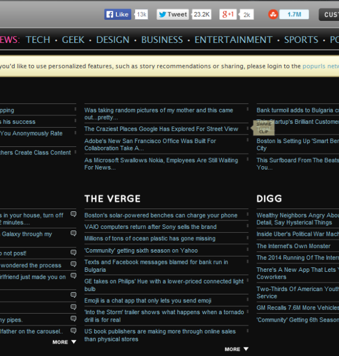The image size is (339, 356).
Task: Open 'Was taking random pictures of my mother' link
Action: [x=159, y=114]
